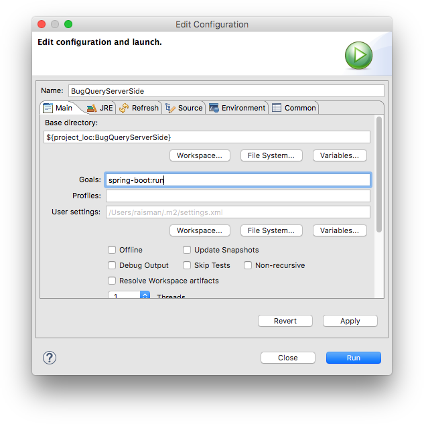
Task: Check the Skip Tests box
Action: click(x=187, y=265)
